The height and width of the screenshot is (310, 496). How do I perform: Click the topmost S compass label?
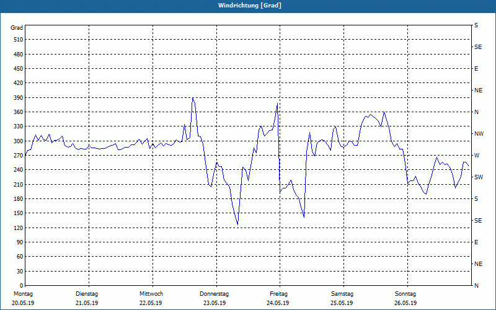click(476, 25)
